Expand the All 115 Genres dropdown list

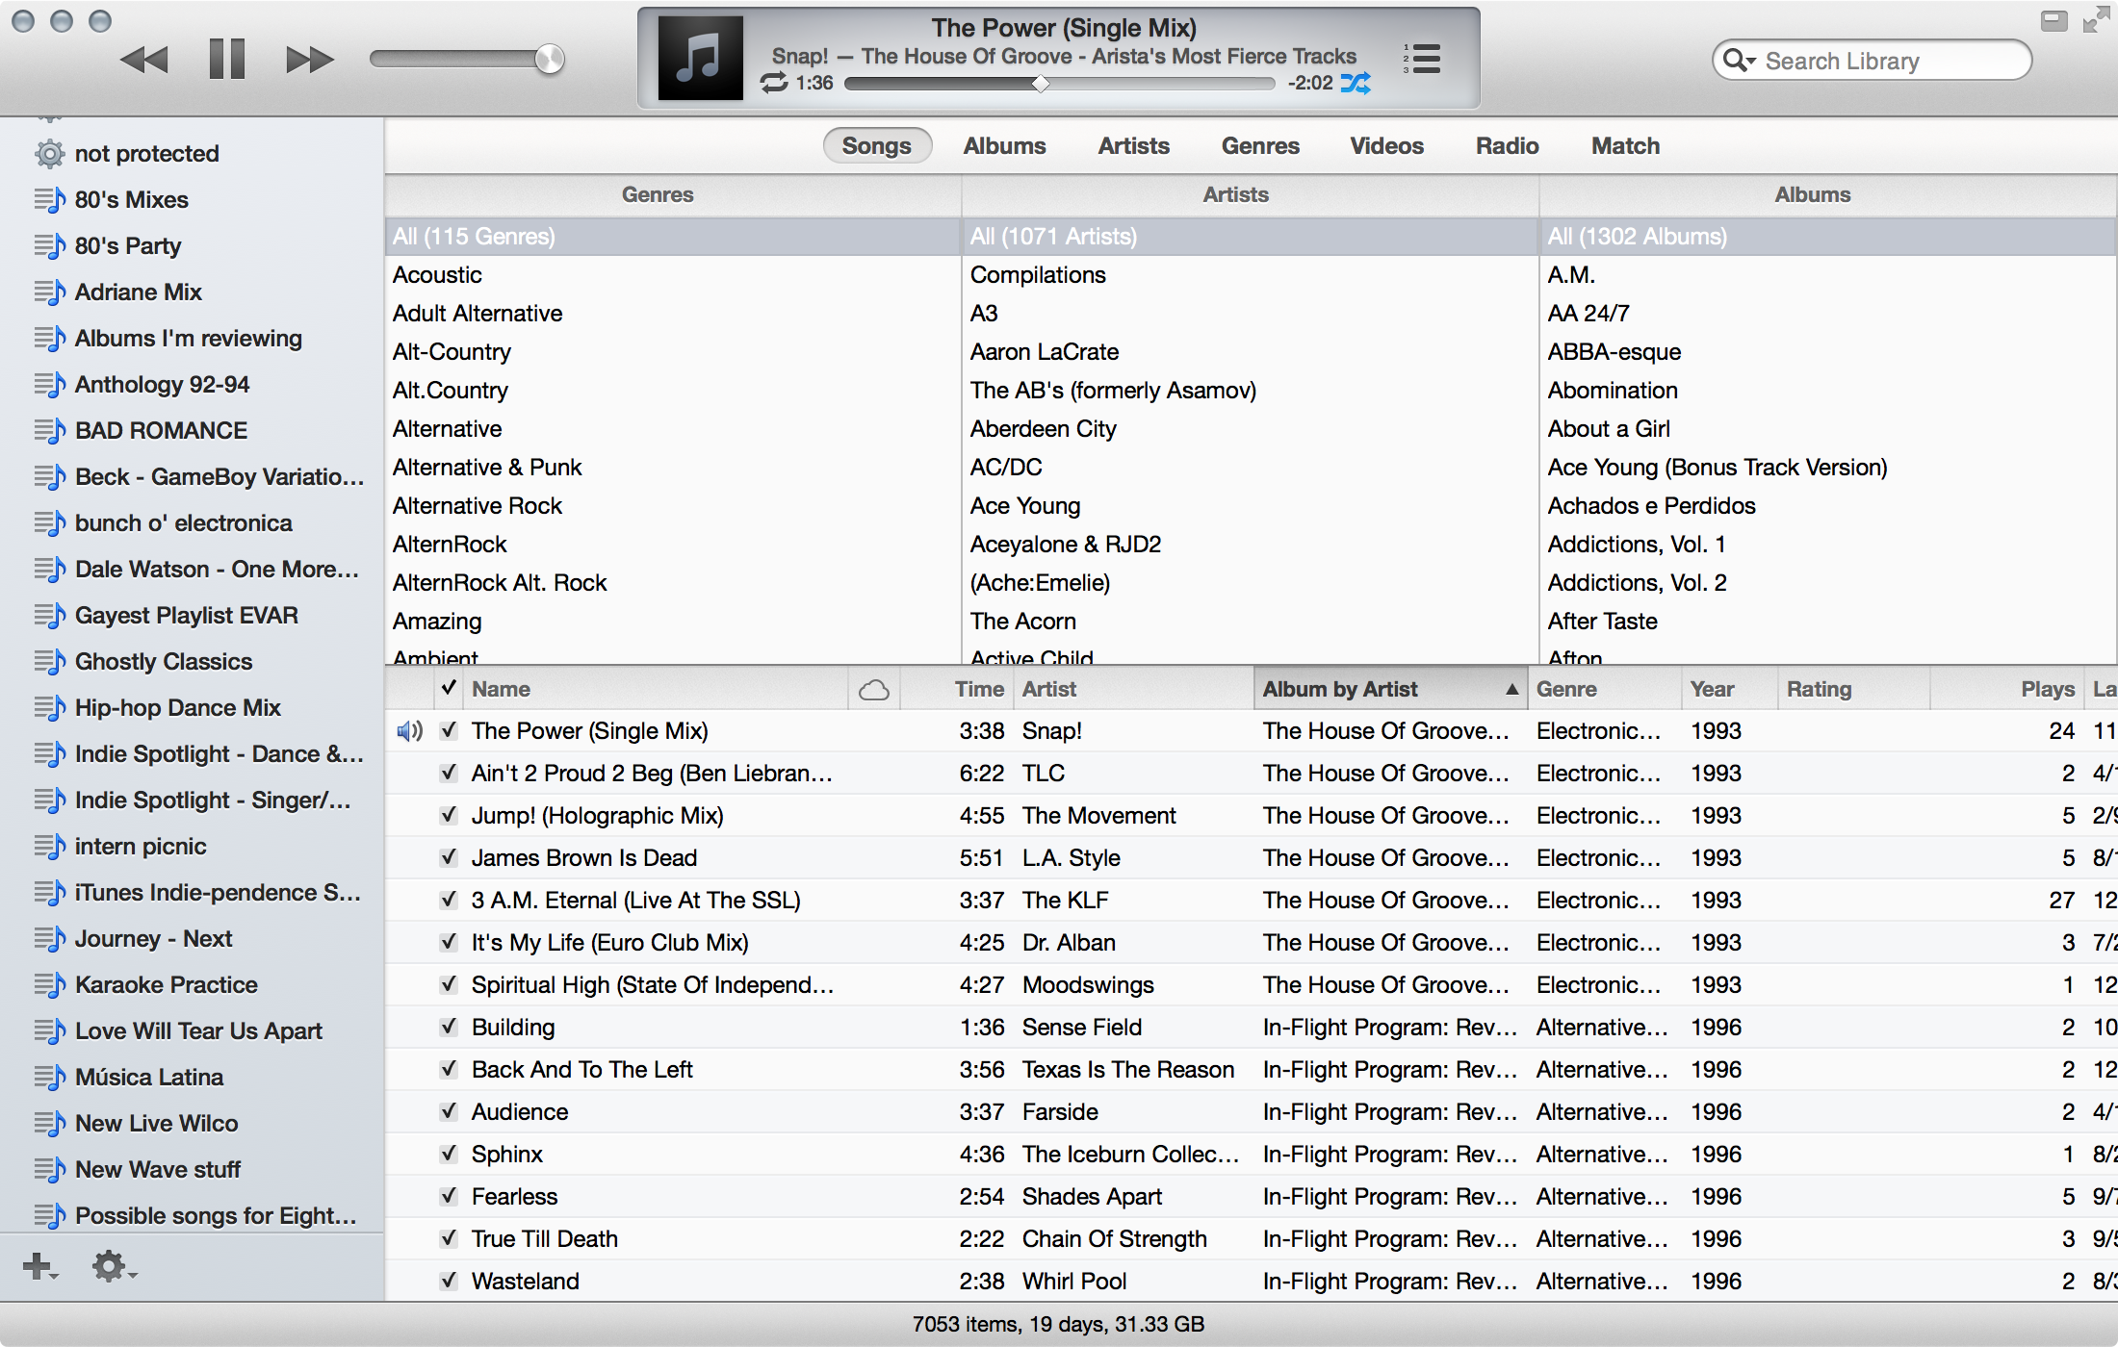click(473, 235)
